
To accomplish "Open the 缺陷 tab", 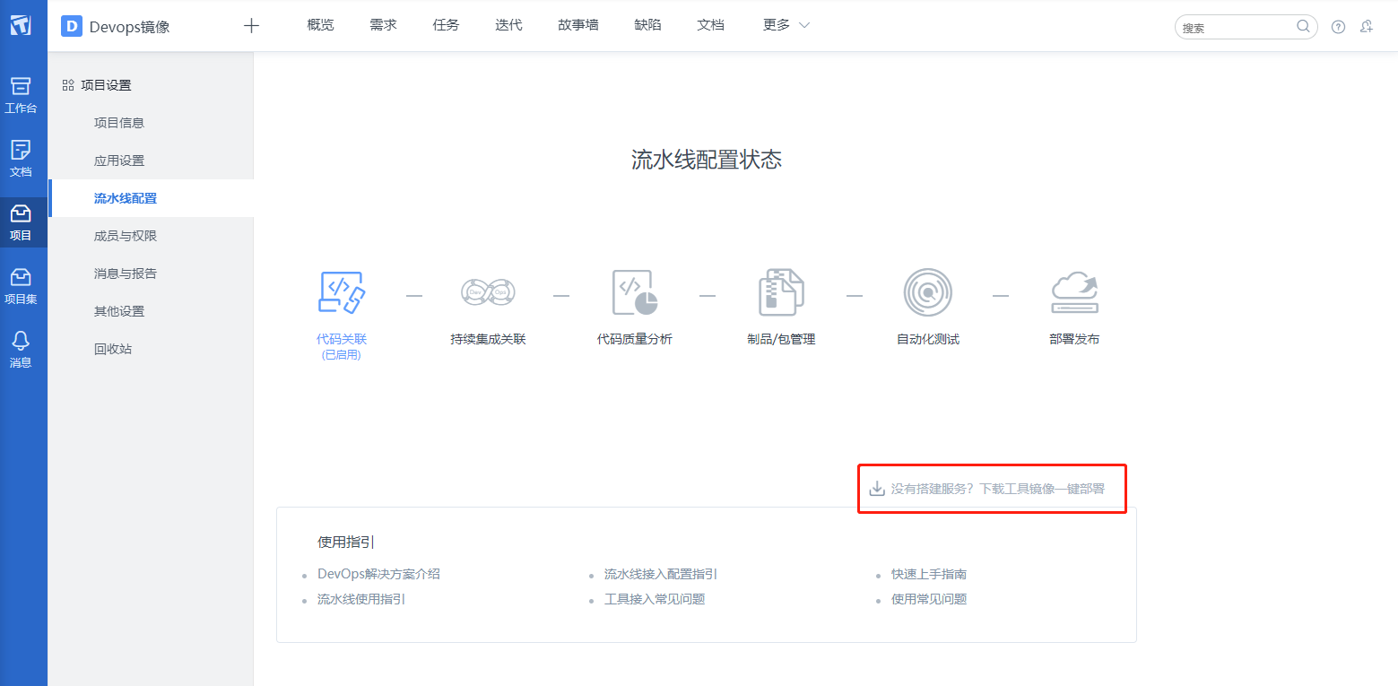I will (x=647, y=25).
